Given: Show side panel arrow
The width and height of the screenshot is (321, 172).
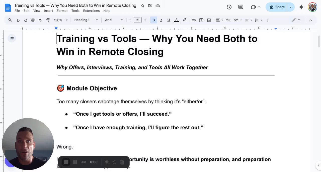Looking at the screenshot, I should (x=318, y=165).
